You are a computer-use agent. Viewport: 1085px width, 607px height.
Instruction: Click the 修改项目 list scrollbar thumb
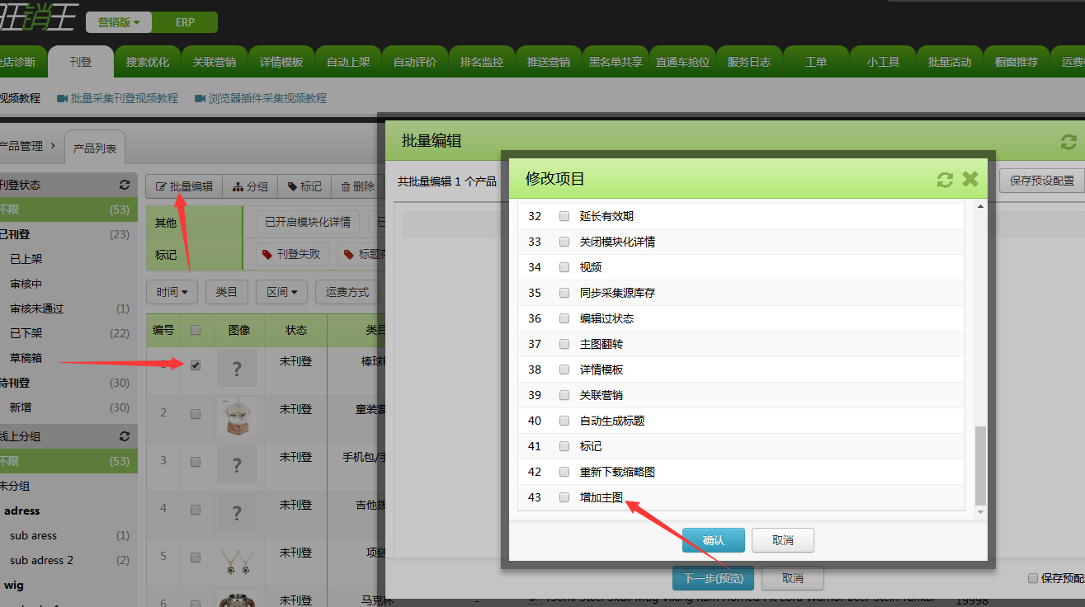(980, 466)
